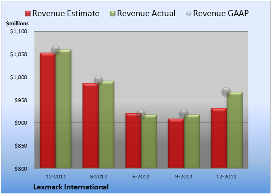The height and width of the screenshot is (194, 271).
Task: Select the Revenue Actual legend label
Action: click(x=146, y=13)
